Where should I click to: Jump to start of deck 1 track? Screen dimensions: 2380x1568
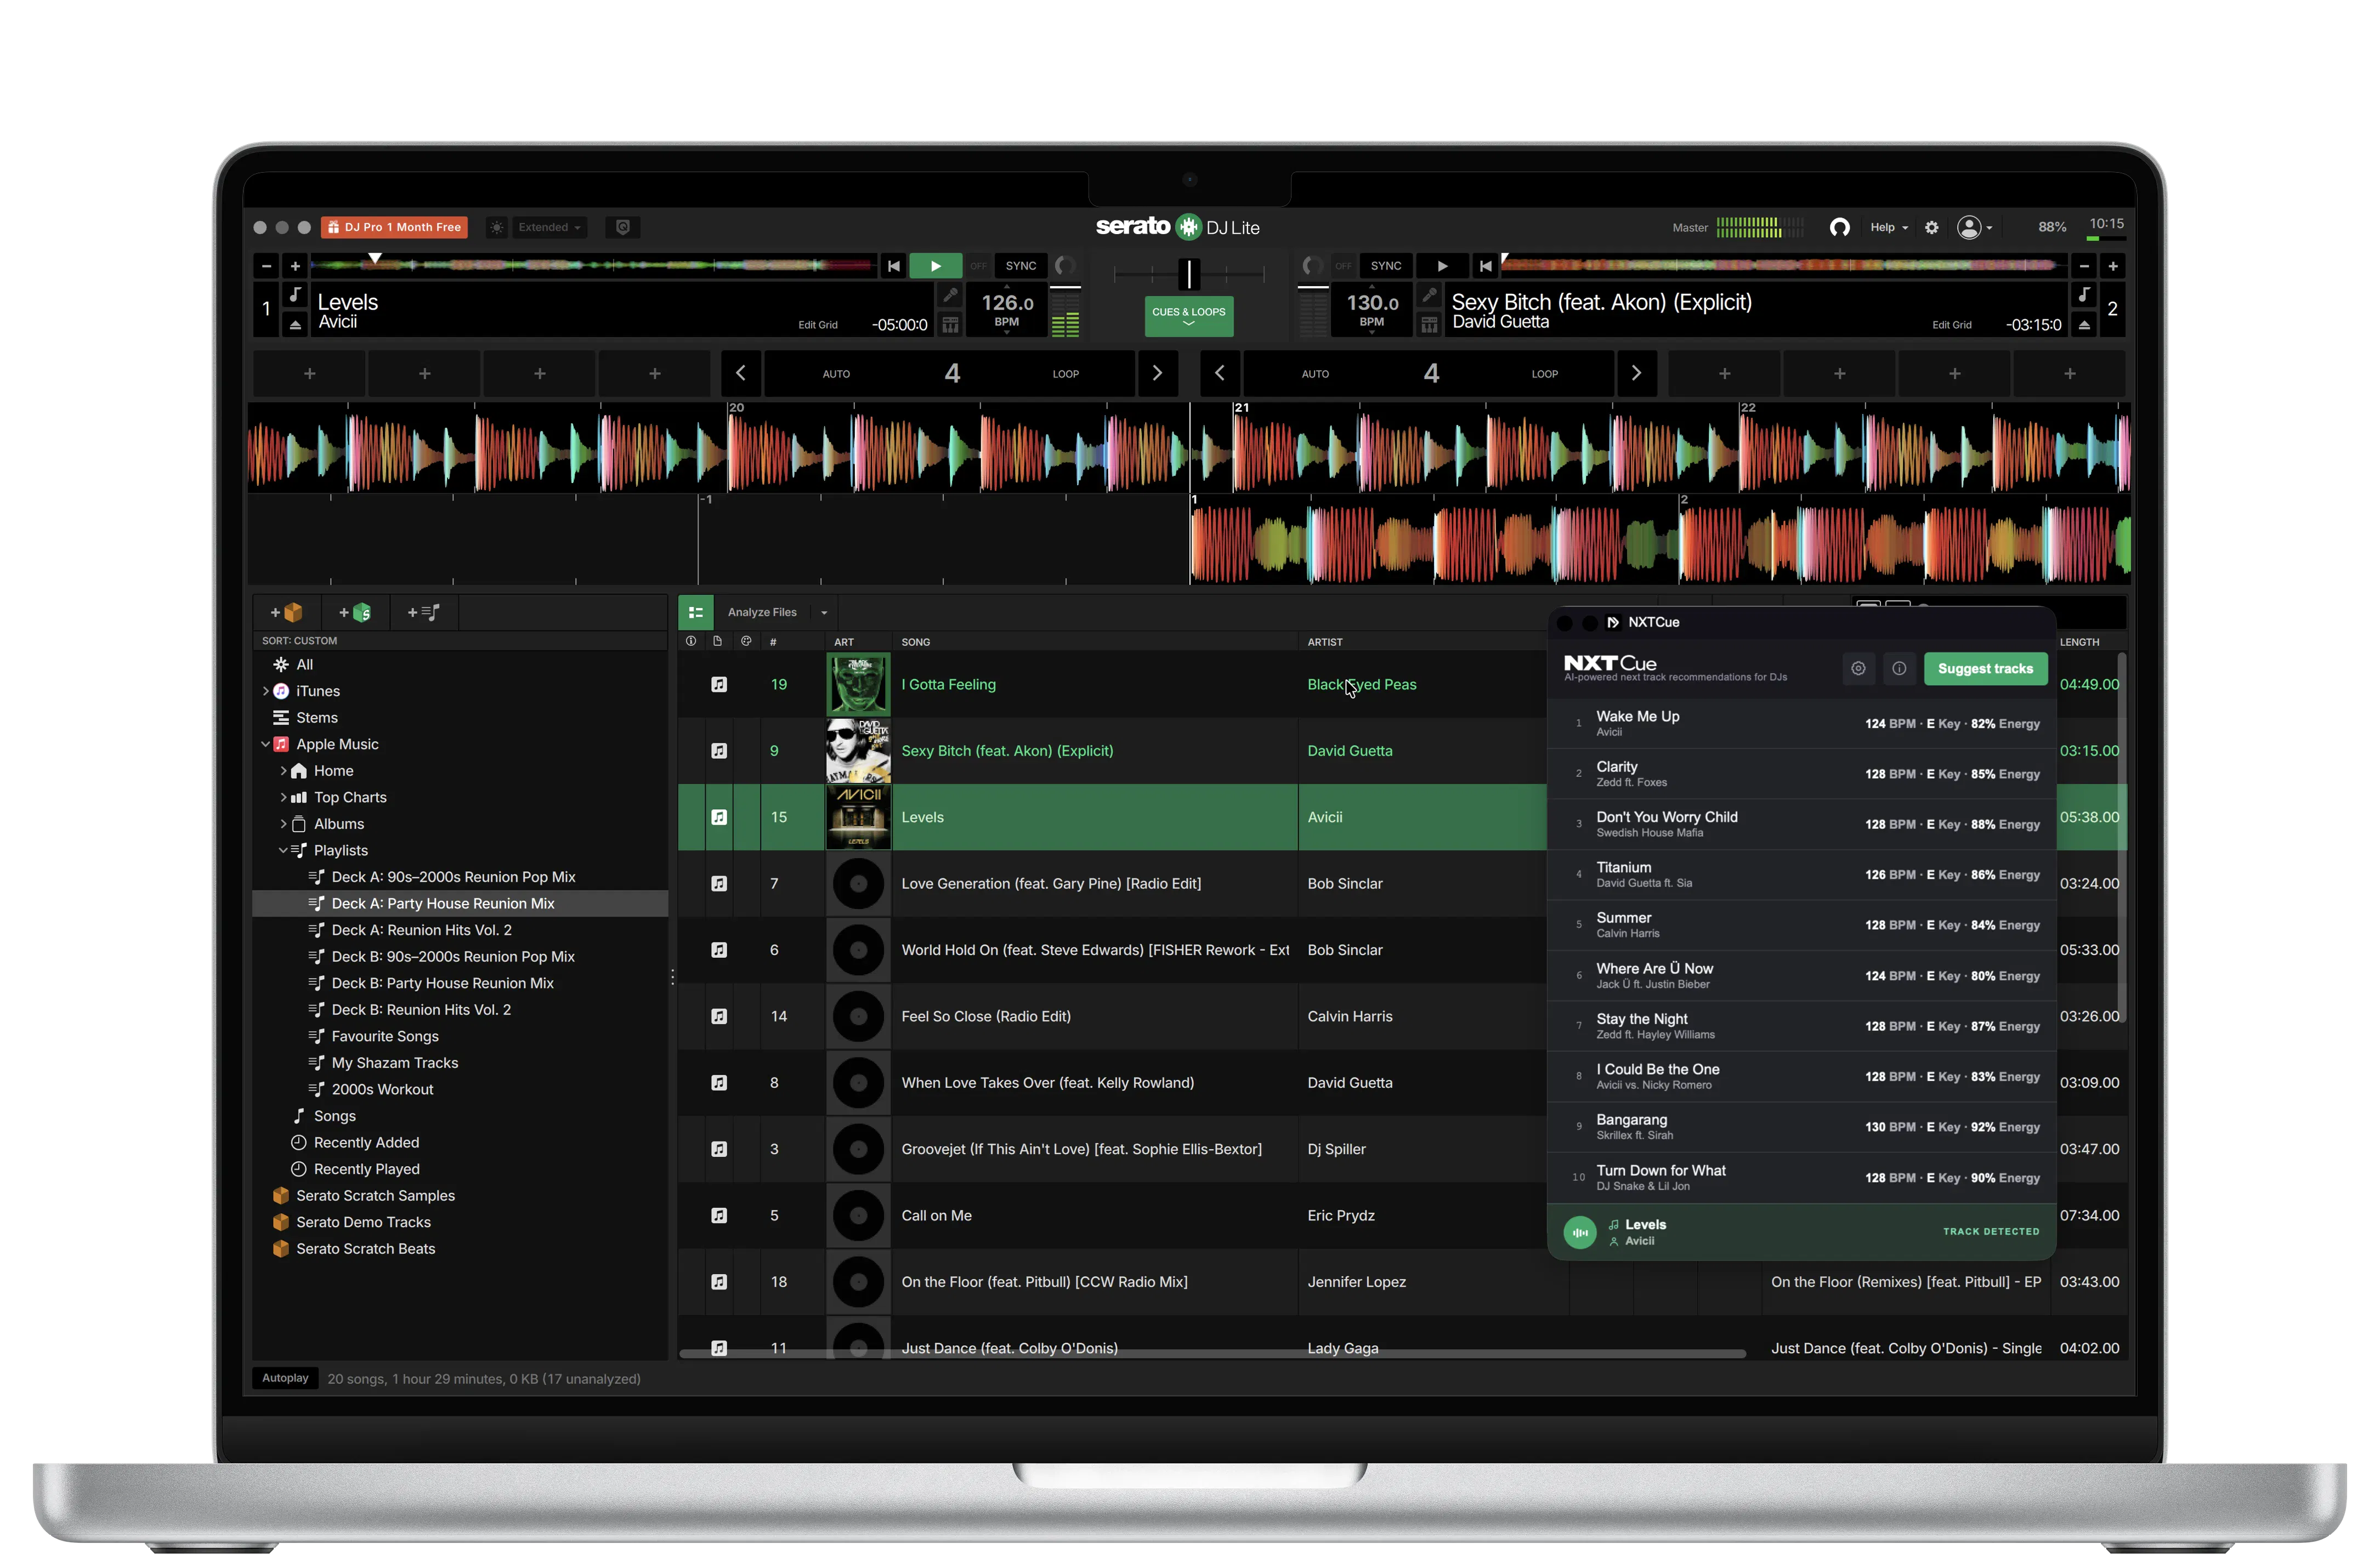894,266
